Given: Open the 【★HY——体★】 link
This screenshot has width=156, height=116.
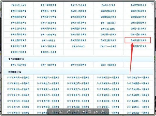Looking at the screenshot, I should click(108, 46).
